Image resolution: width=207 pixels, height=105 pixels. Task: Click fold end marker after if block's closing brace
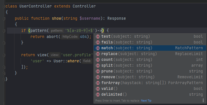(x=4, y=43)
